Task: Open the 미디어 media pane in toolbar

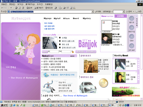Action: point(49,8)
